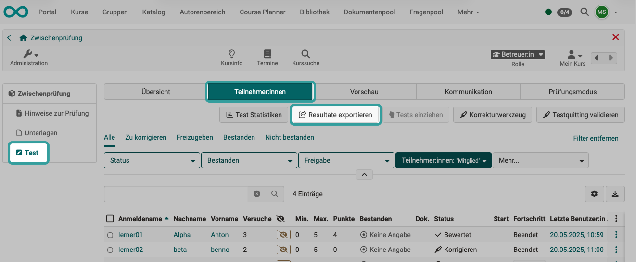Image resolution: width=636 pixels, height=262 pixels.
Task: Toggle visibility eye icon for lerner02
Action: [283, 250]
